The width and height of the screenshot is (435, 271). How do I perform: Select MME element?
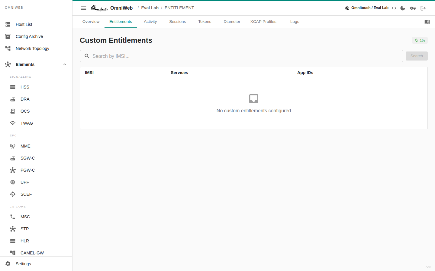tap(36, 146)
